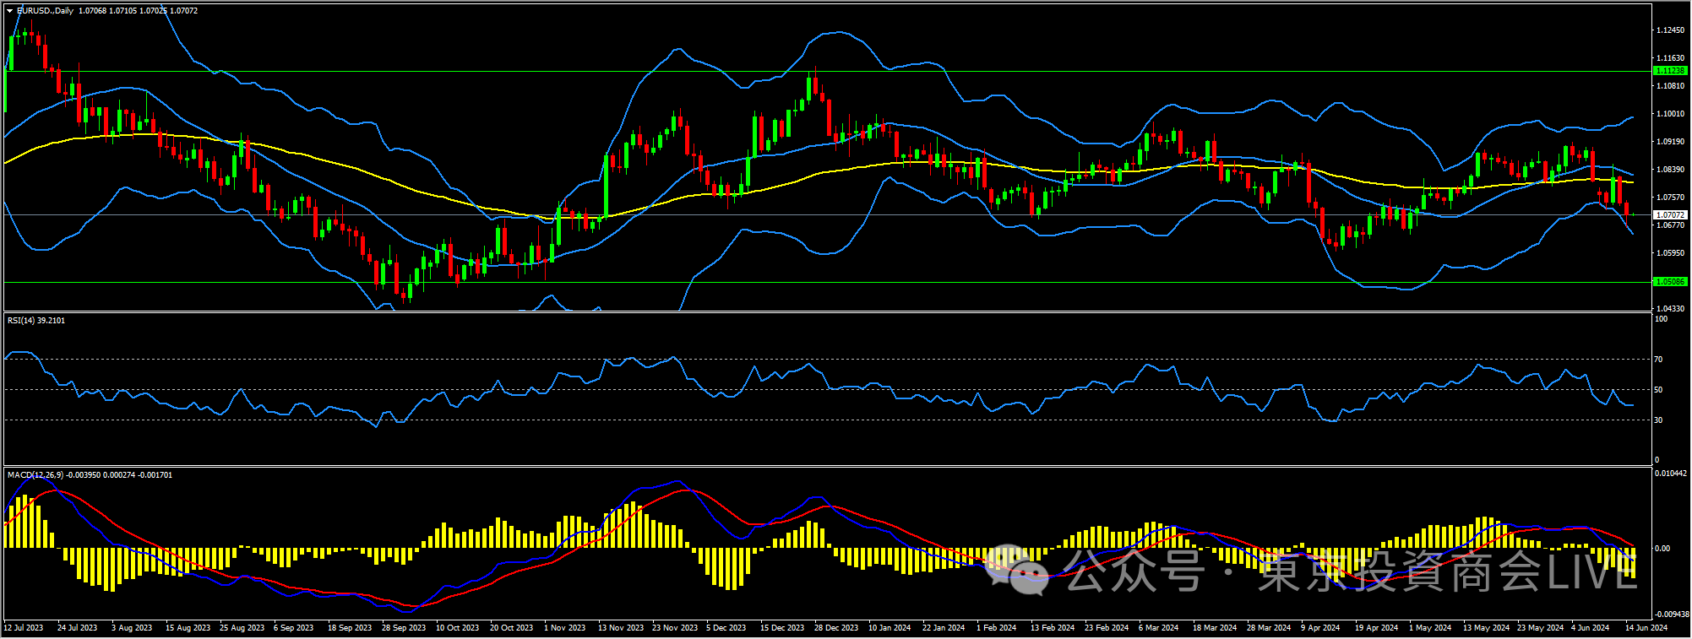The width and height of the screenshot is (1692, 639).
Task: Click the 25 Aug 2023 date label
Action: 242,628
